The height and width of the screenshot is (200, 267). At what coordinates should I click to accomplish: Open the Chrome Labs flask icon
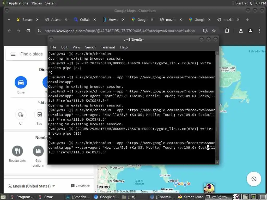(241, 31)
